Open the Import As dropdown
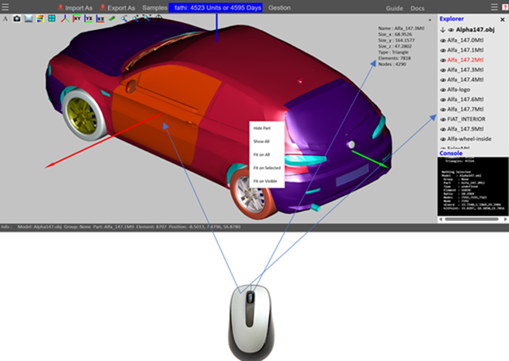Image resolution: width=509 pixels, height=361 pixels. click(x=75, y=8)
